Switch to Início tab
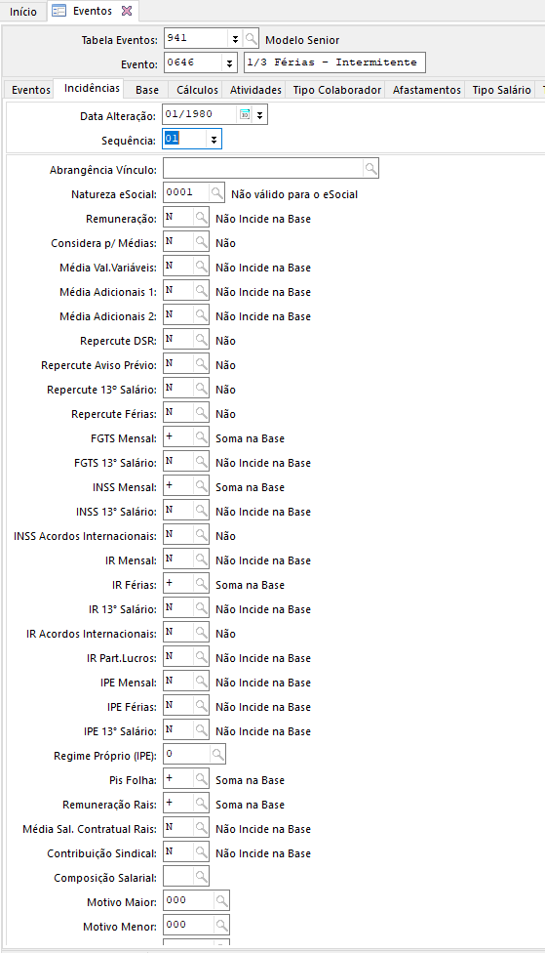The height and width of the screenshot is (953, 545). 23,12
